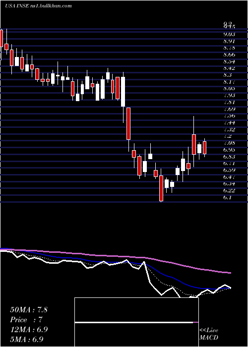Click the 7.56 price axis label

point(229,116)
